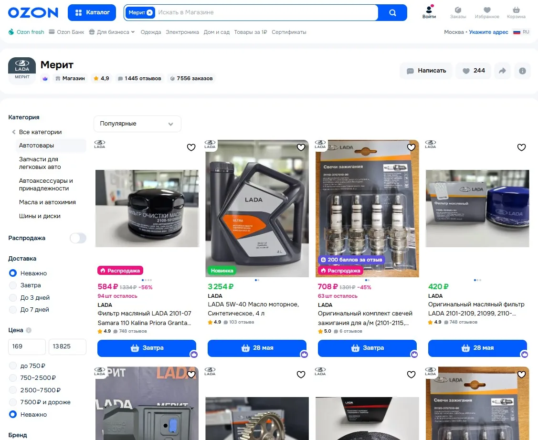The image size is (538, 440).
Task: Click Укажите адрес link
Action: pyautogui.click(x=488, y=32)
